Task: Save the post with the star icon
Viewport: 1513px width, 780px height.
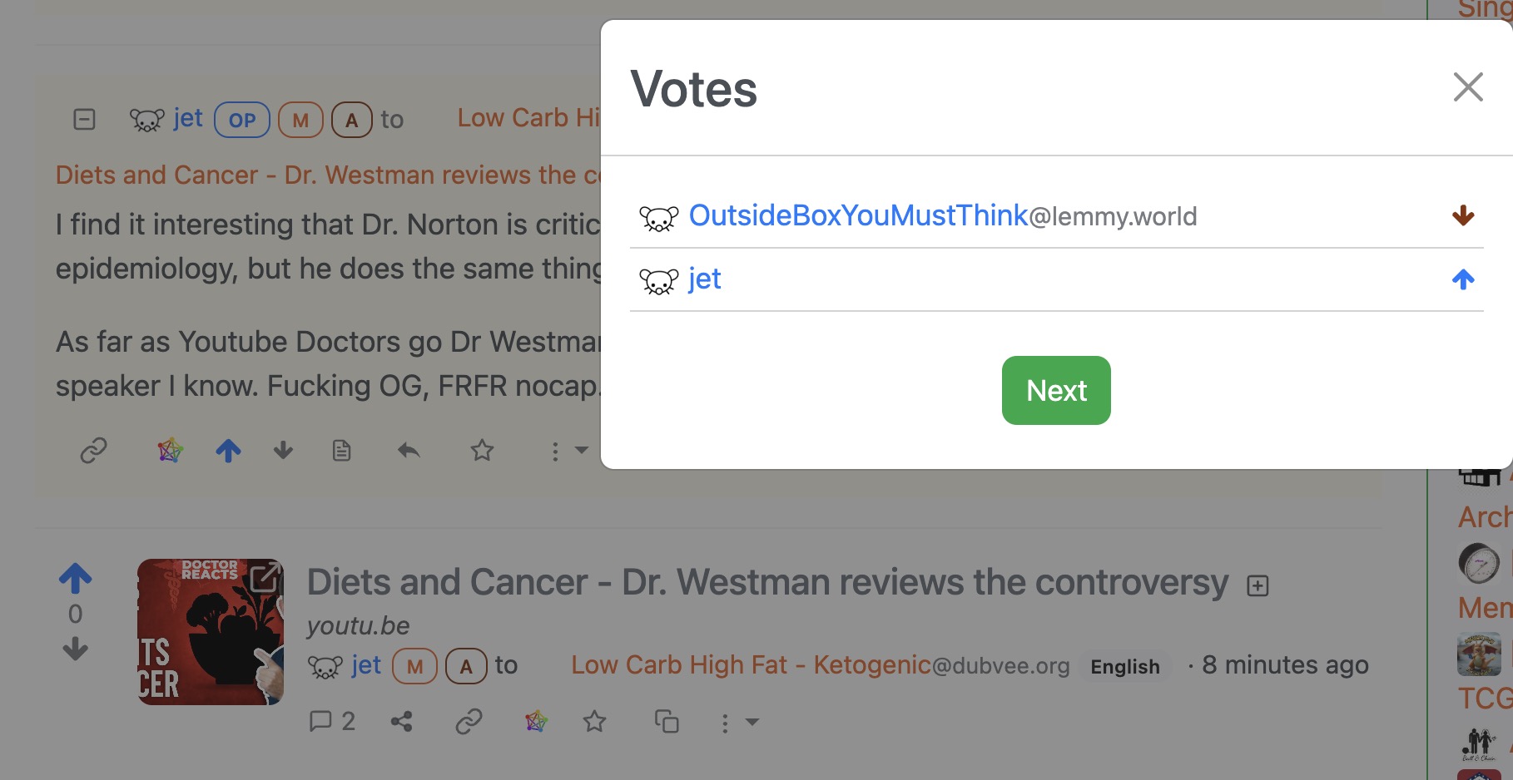Action: click(x=594, y=721)
